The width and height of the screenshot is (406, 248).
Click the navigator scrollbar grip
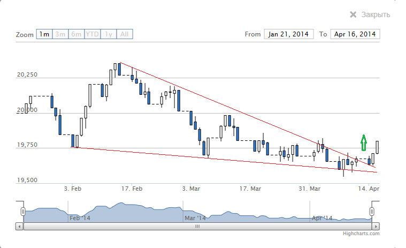point(197,227)
